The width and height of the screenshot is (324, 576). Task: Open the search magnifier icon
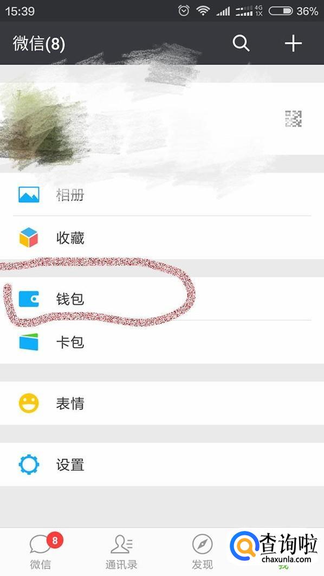click(x=241, y=43)
